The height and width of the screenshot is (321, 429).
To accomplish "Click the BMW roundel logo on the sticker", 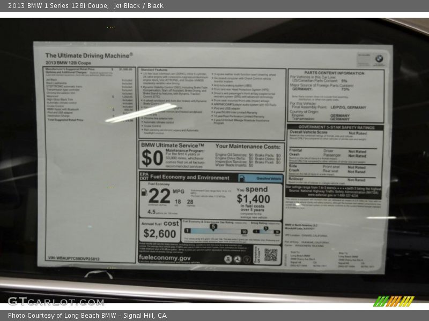I will tap(379, 58).
